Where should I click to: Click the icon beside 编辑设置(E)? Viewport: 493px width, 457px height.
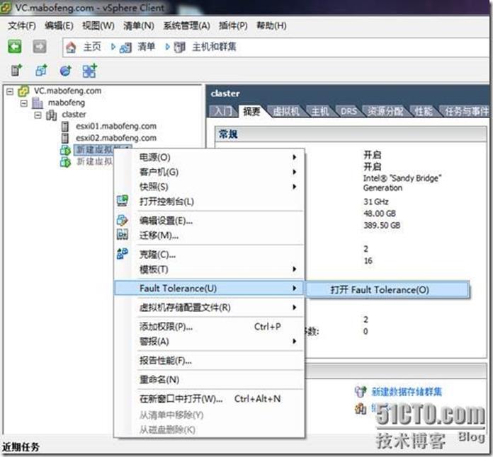coord(123,220)
